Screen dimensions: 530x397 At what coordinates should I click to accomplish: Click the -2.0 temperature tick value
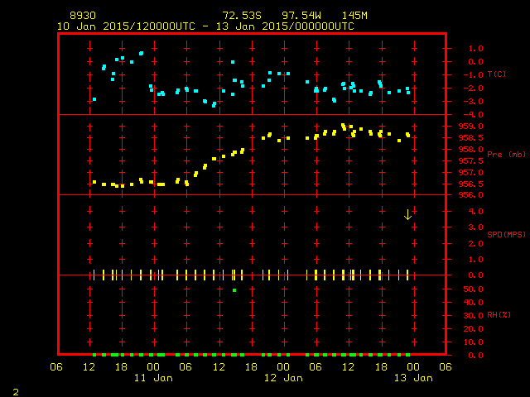coord(473,88)
